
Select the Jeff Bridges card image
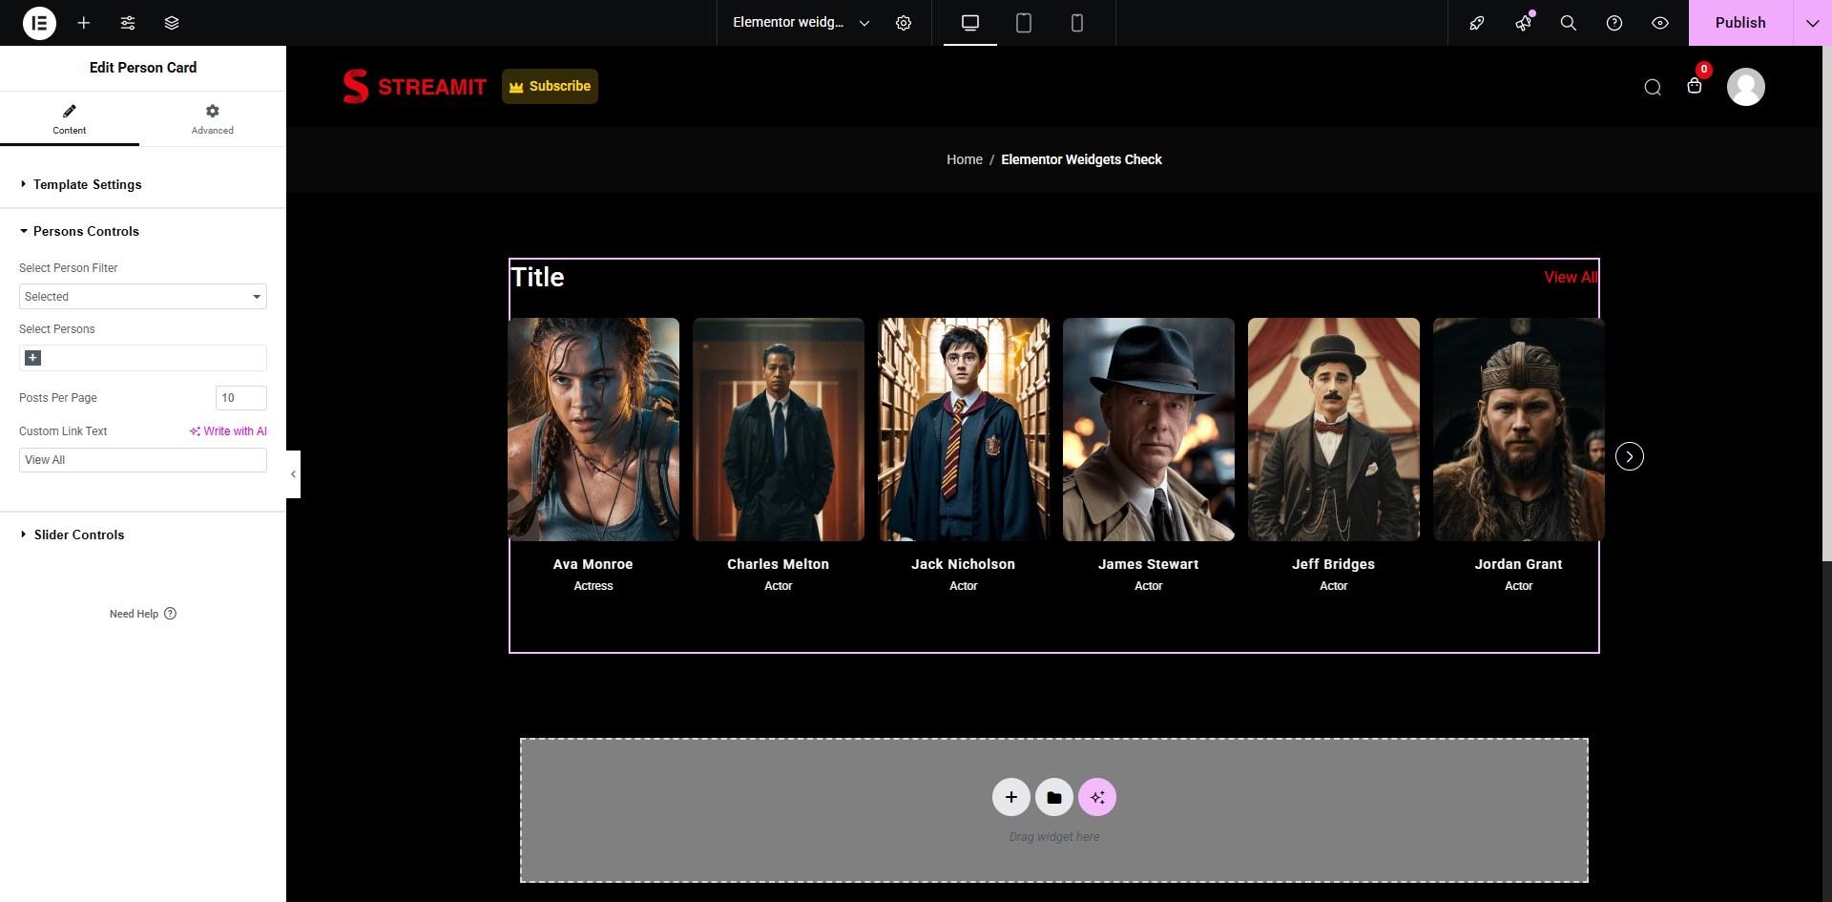click(1334, 430)
